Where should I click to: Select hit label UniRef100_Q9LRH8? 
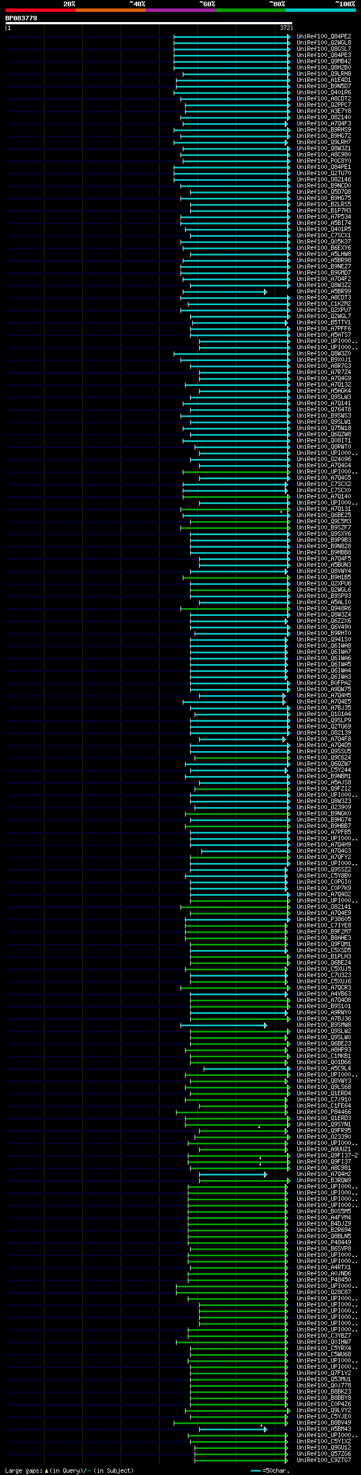[324, 74]
